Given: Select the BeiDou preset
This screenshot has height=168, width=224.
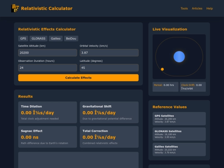Looking at the screenshot, I should (71, 39).
